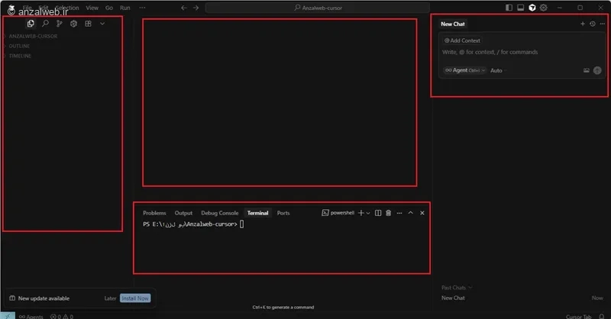Screen dimensions: 611x319
Task: Click Later on the update notification
Action: [110, 298]
